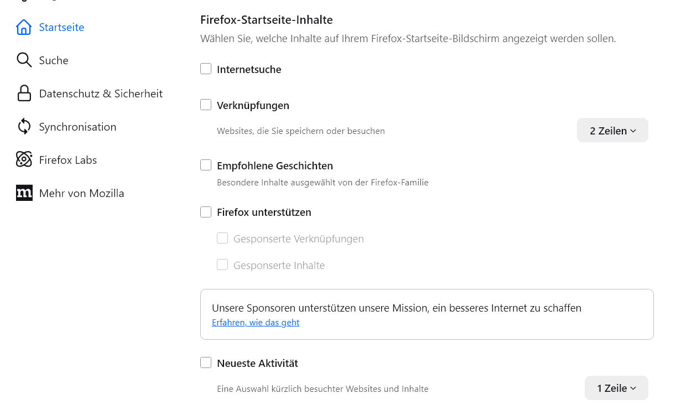Click the Startseite house icon
697x404 pixels.
[x=24, y=27]
